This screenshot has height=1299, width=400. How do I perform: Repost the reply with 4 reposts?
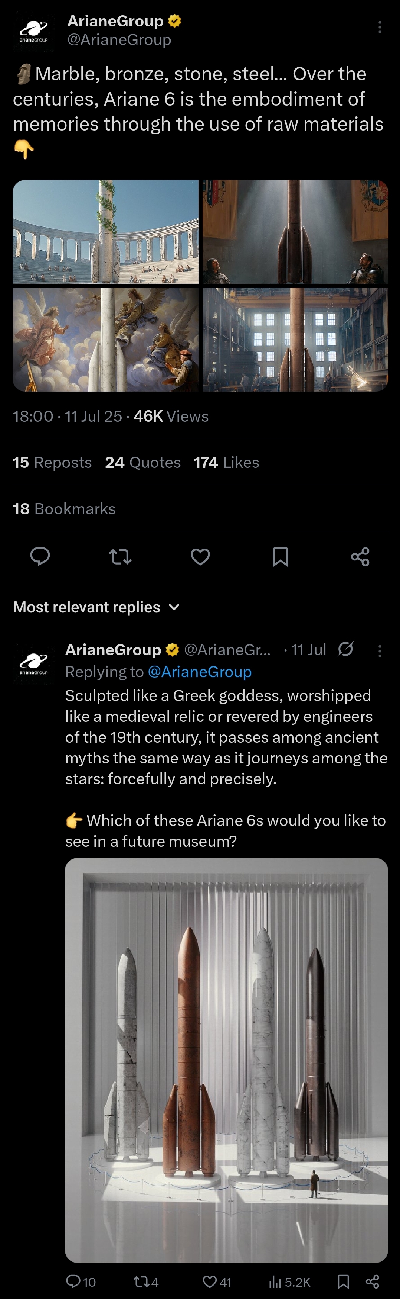click(146, 1282)
